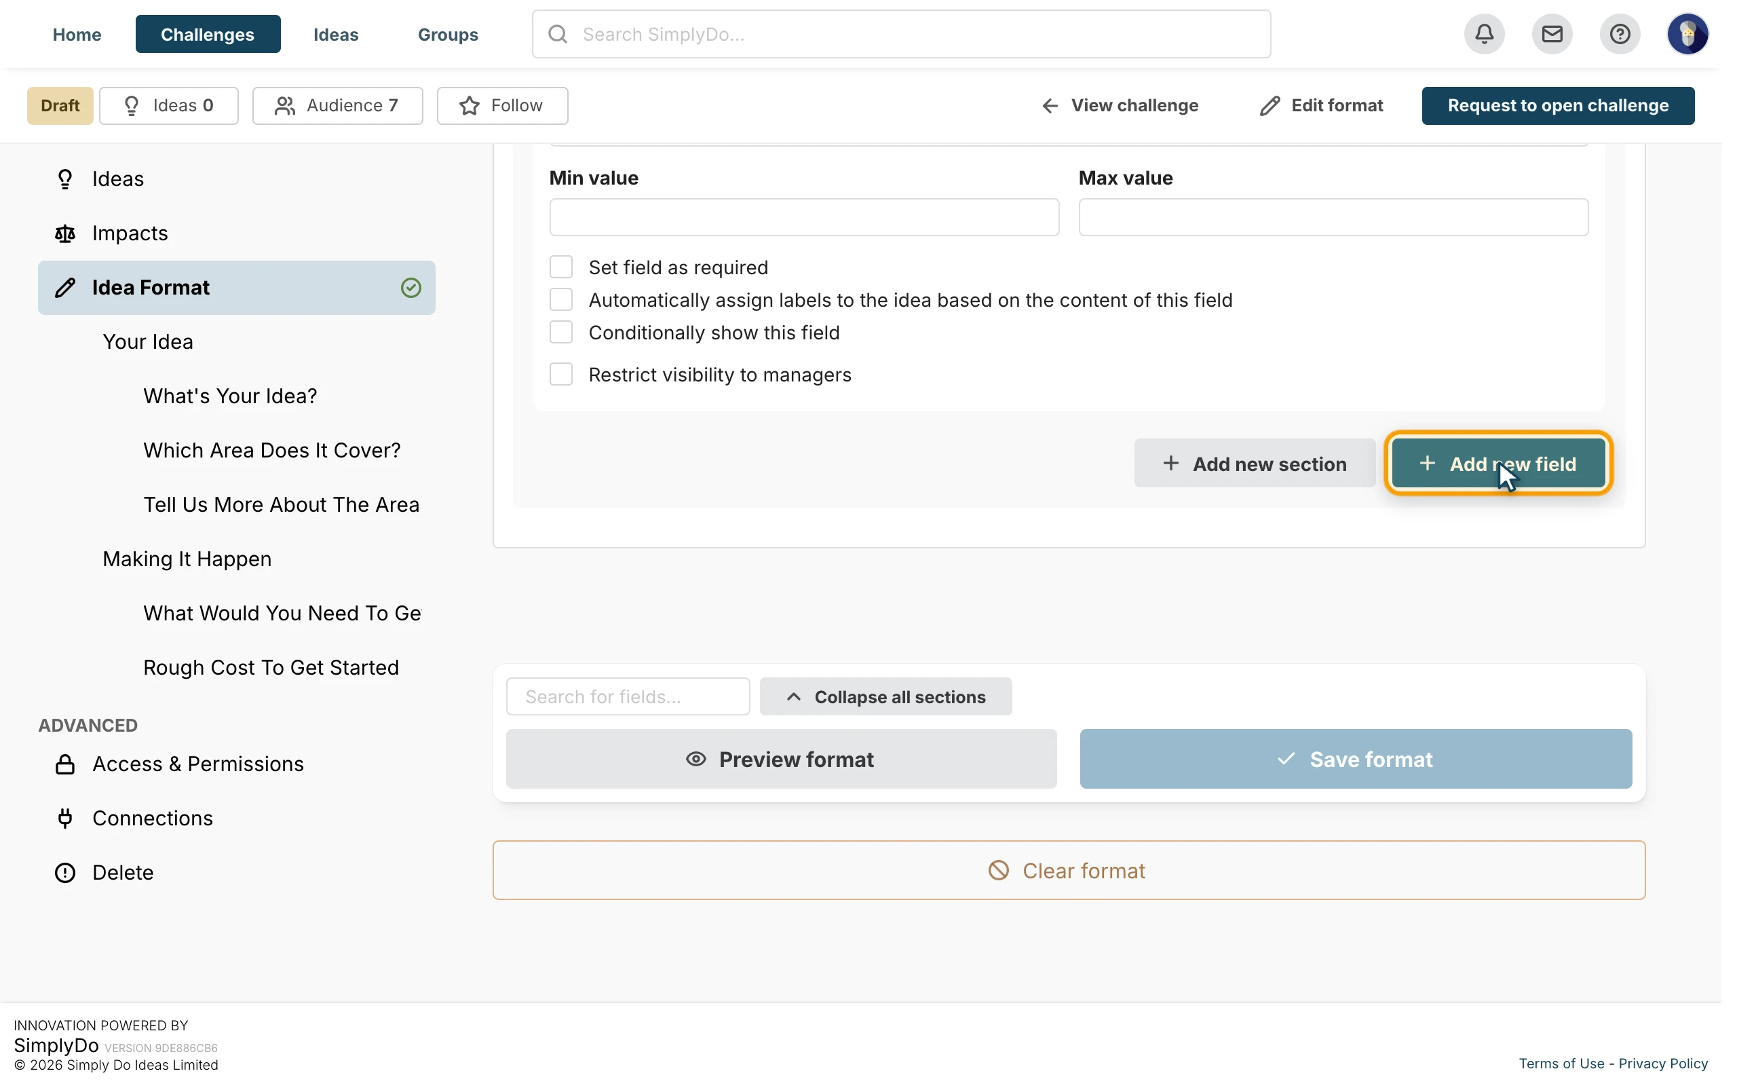
Task: Click Request to open challenge
Action: point(1558,106)
